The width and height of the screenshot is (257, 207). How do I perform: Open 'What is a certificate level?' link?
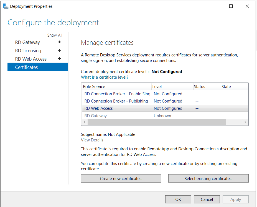105,77
